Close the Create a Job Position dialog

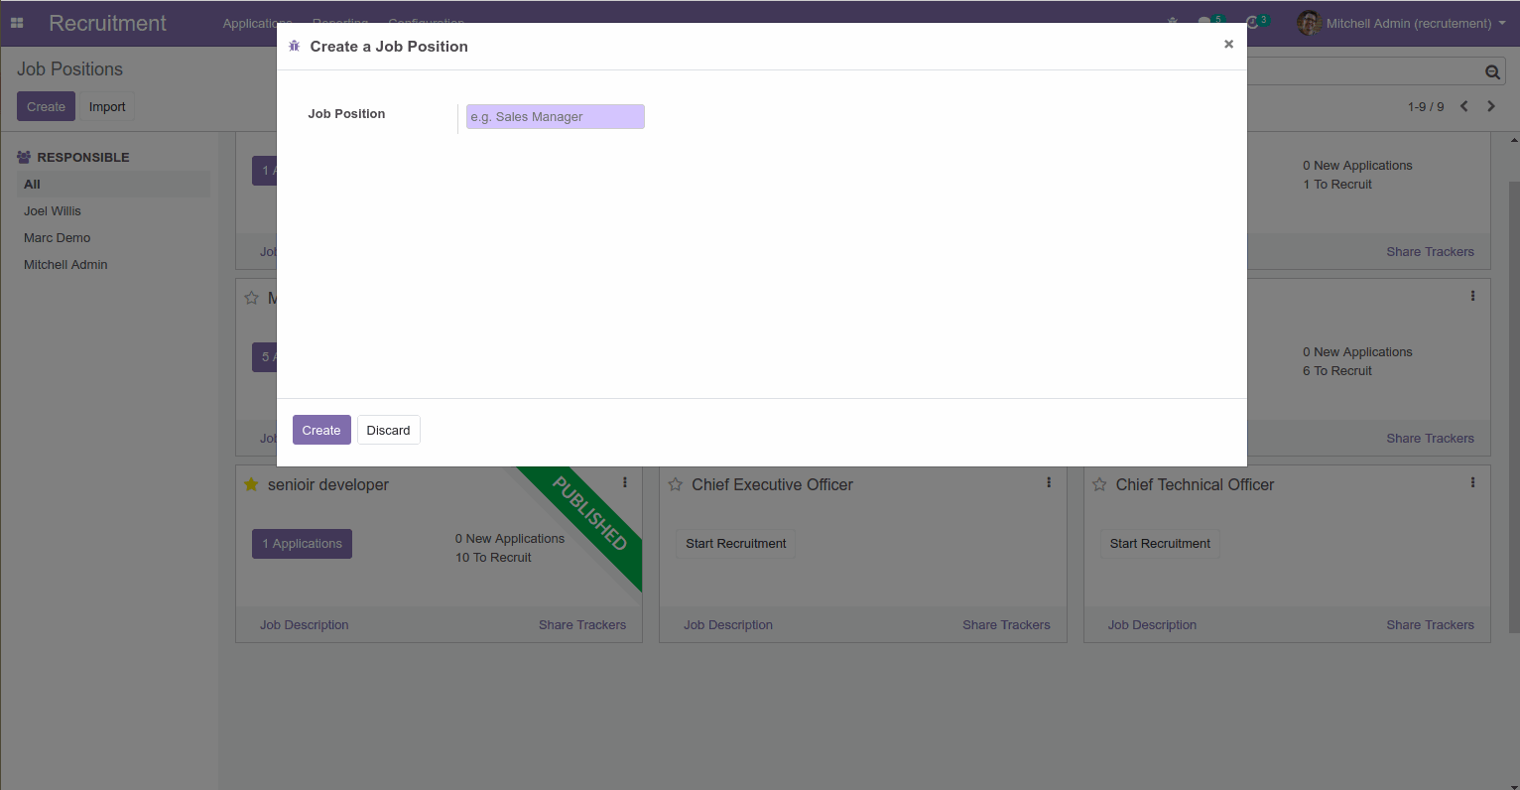tap(1228, 44)
